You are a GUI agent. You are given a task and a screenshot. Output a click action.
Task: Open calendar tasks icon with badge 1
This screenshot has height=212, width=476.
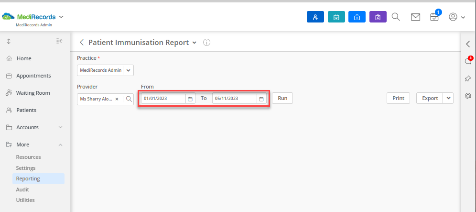click(434, 17)
